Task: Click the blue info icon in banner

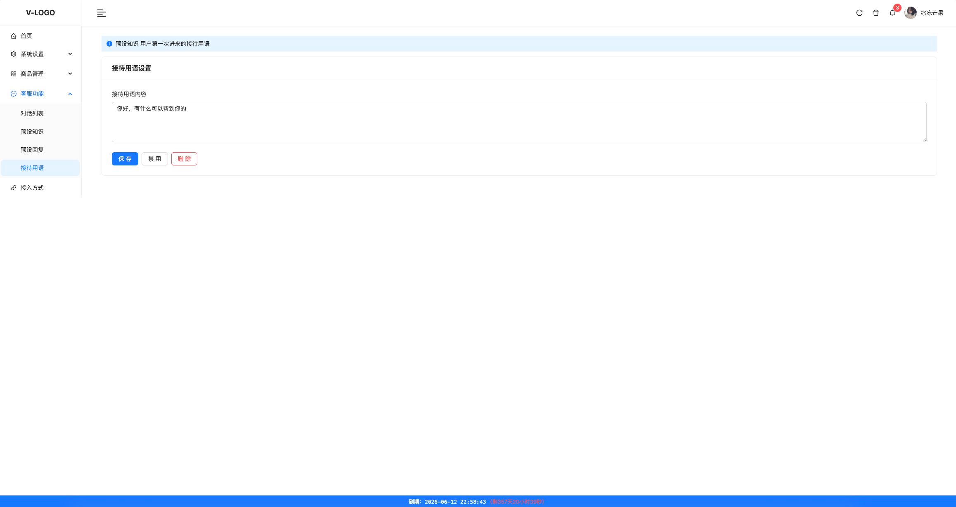Action: click(109, 44)
